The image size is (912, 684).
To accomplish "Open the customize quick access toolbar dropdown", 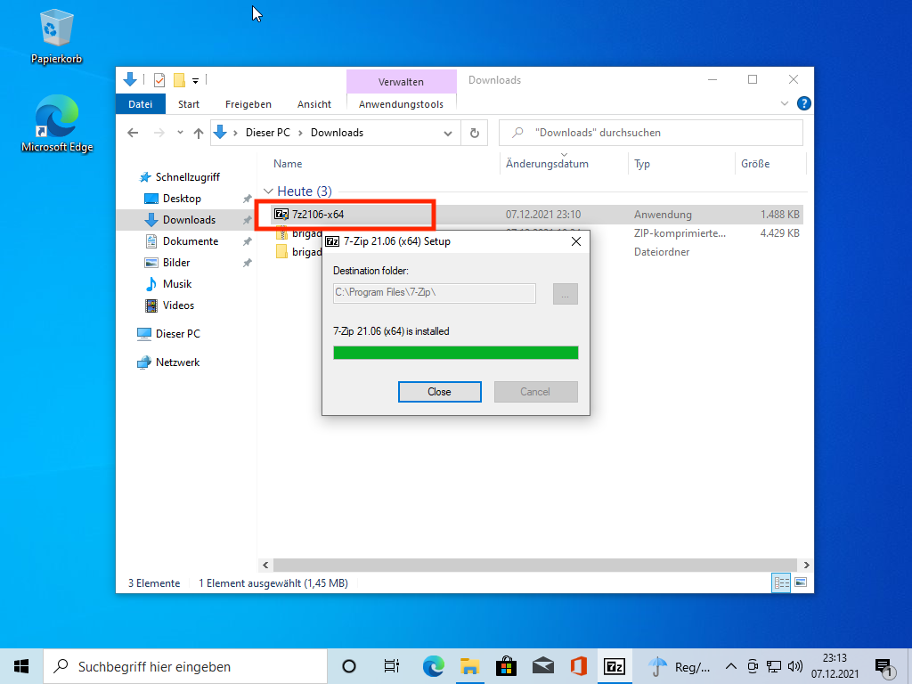I will pos(195,81).
